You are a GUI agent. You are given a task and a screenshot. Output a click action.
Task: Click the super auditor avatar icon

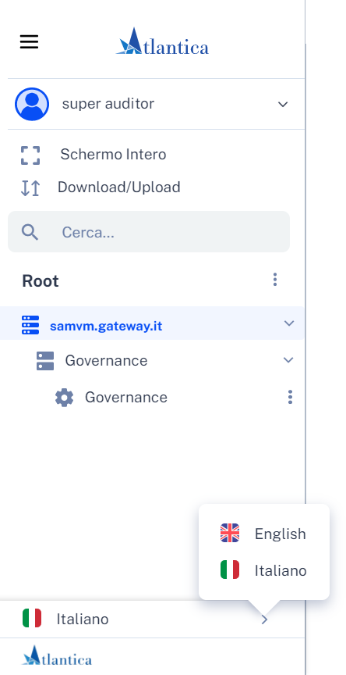[x=32, y=104]
